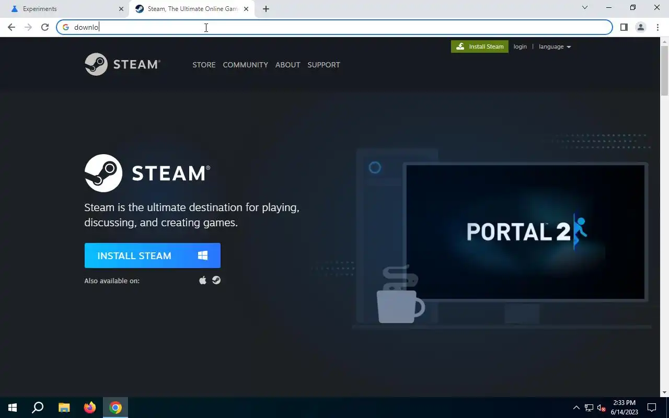Click the blue INSTALL STEAM button
This screenshot has width=669, height=418.
click(153, 256)
